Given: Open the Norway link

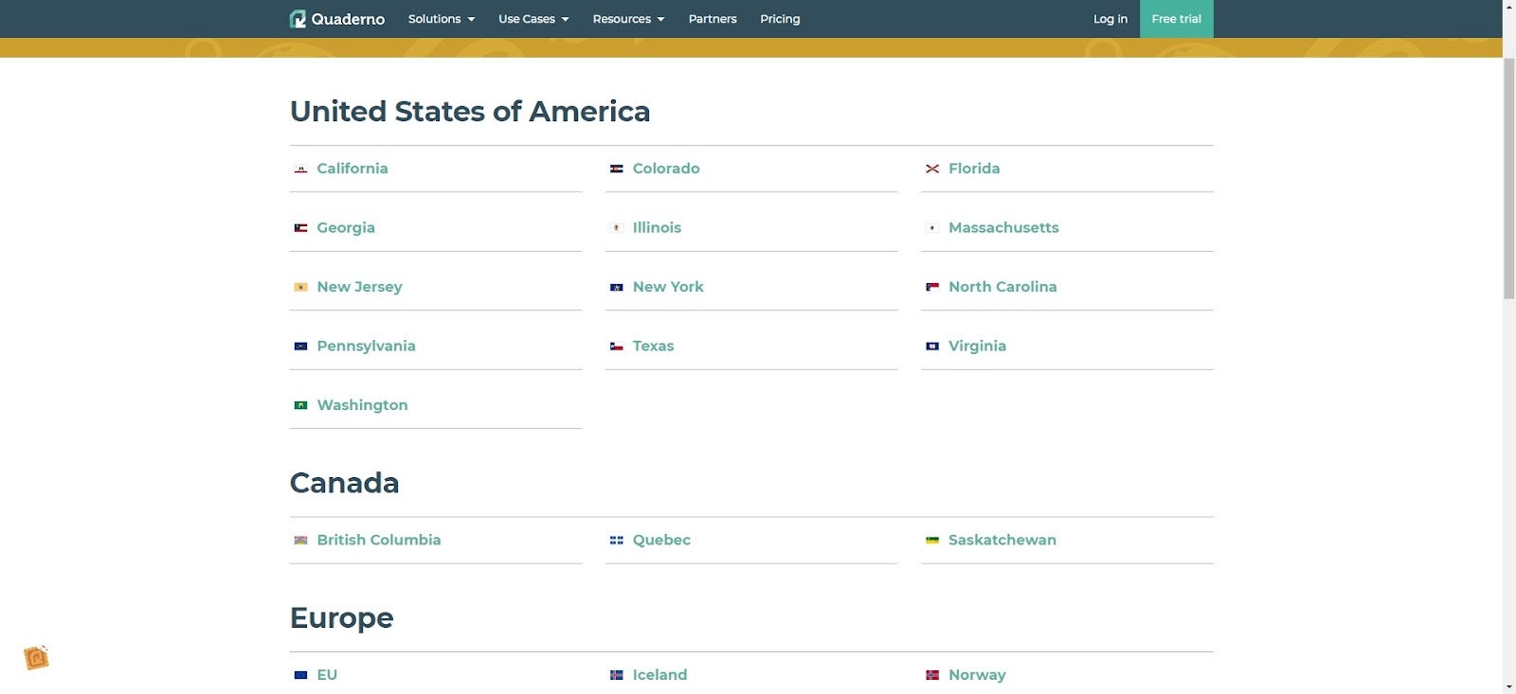Looking at the screenshot, I should 977,675.
